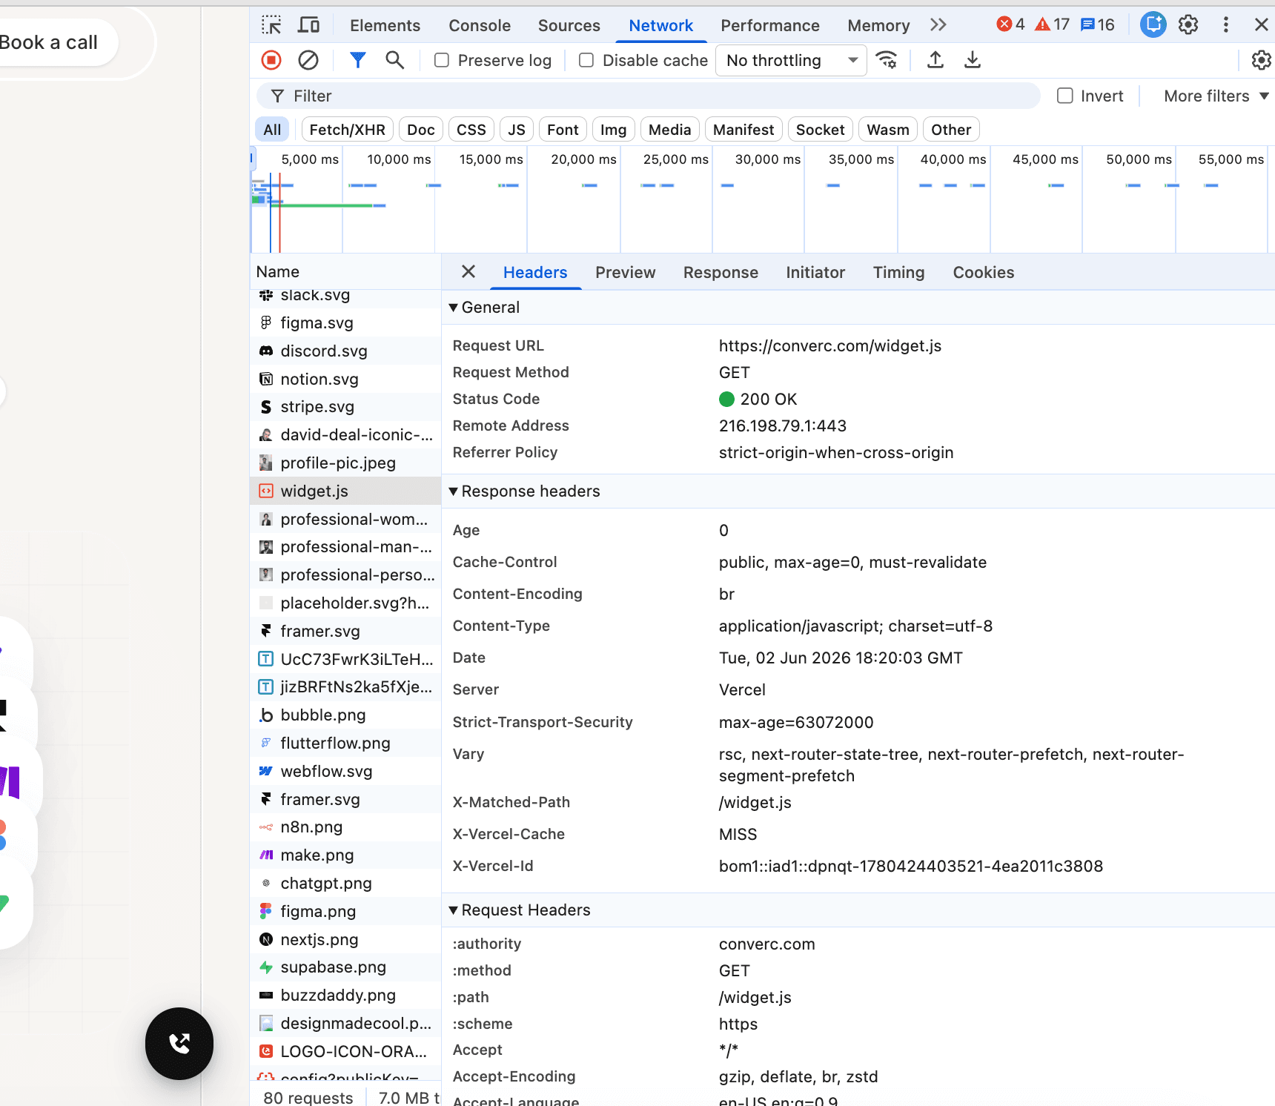The width and height of the screenshot is (1275, 1106).
Task: Open the Sources tab
Action: pyautogui.click(x=569, y=25)
